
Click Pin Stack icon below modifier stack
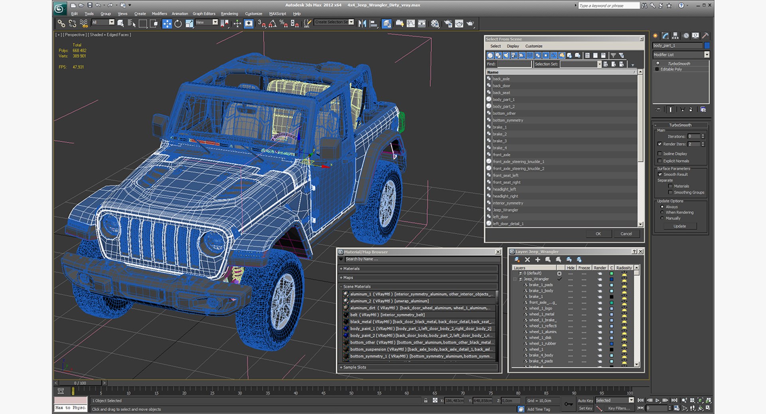click(658, 109)
